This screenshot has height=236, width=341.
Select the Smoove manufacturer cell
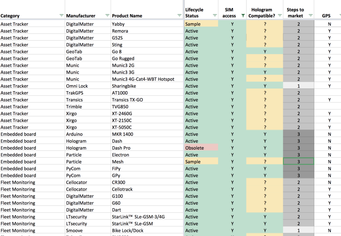[88, 230]
